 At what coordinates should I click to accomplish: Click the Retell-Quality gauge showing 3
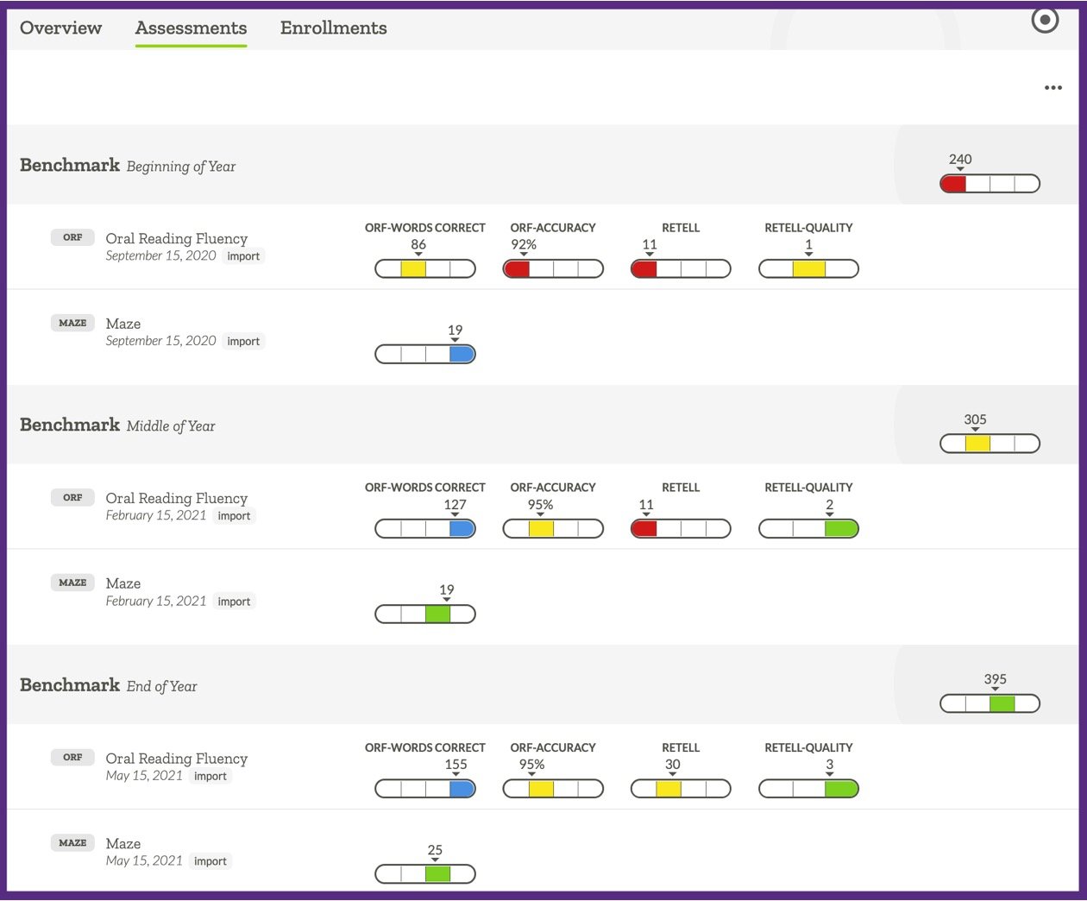tap(808, 788)
